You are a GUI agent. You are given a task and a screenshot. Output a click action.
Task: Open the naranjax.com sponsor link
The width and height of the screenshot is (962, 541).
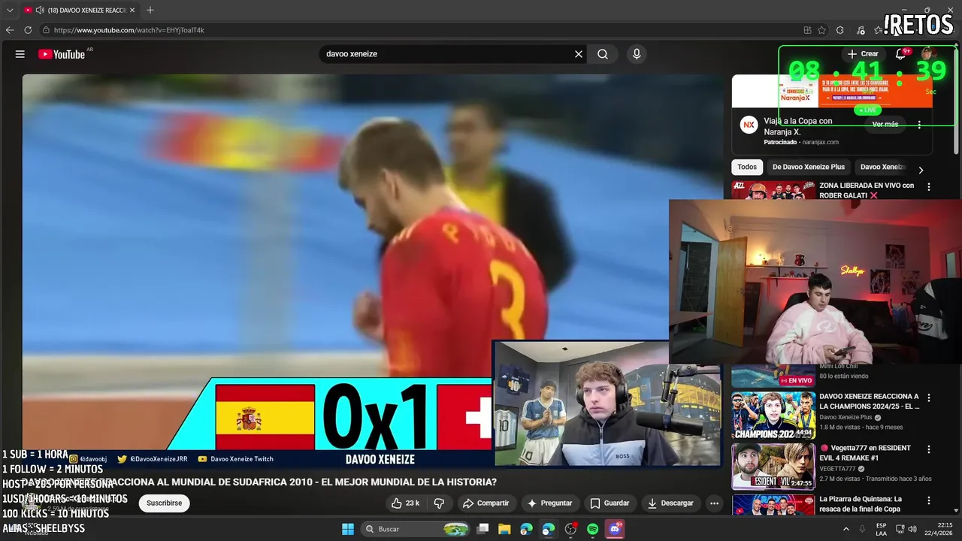(820, 142)
